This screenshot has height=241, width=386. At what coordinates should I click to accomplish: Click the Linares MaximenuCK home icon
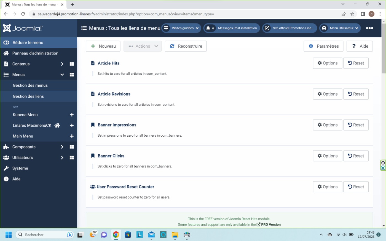pyautogui.click(x=57, y=125)
